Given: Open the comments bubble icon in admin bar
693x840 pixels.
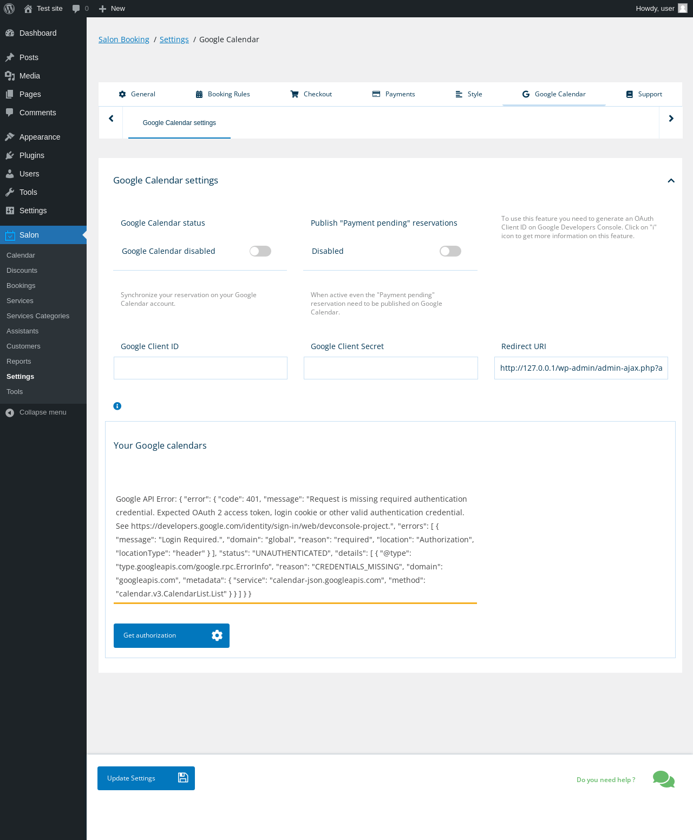Looking at the screenshot, I should (x=76, y=9).
